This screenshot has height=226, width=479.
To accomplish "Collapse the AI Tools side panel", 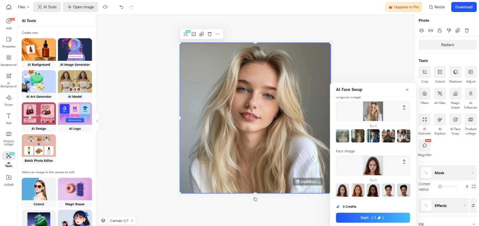I will pyautogui.click(x=97, y=121).
